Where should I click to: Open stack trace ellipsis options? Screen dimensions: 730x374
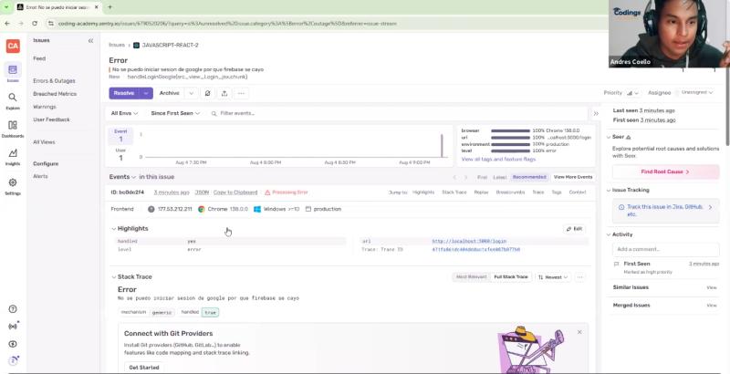pos(579,277)
